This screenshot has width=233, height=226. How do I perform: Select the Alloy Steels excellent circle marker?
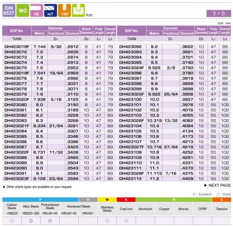point(31,221)
